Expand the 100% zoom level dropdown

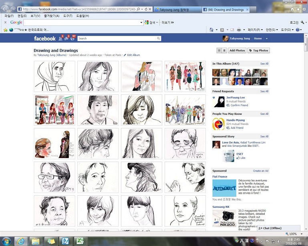(x=301, y=234)
